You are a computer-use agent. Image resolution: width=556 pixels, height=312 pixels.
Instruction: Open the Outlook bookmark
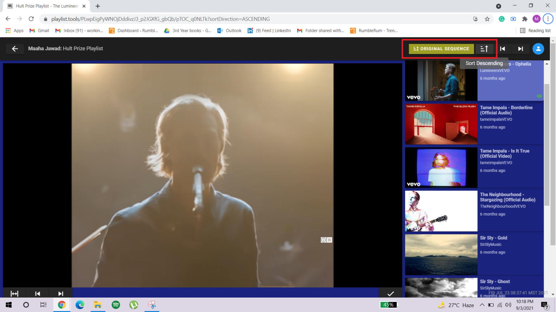tap(229, 31)
